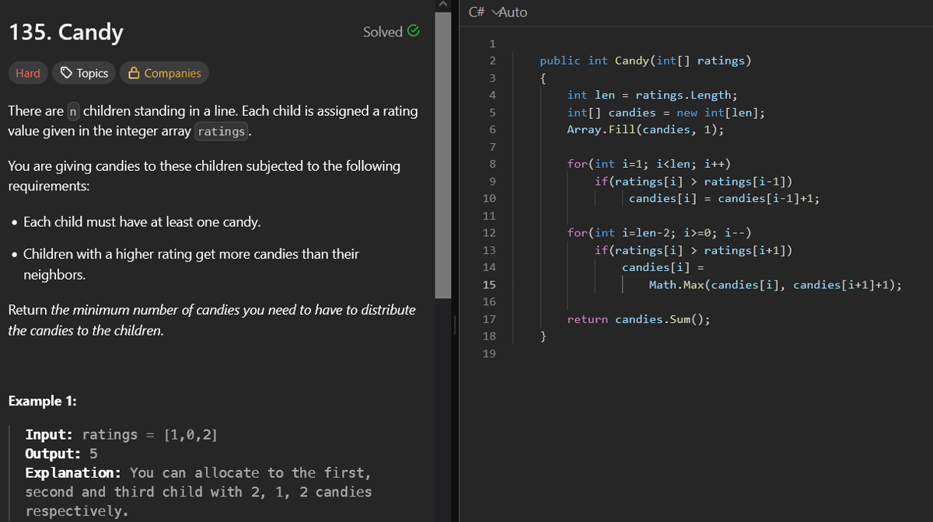Click the Auto label in editor header
933x522 pixels.
[x=513, y=12]
